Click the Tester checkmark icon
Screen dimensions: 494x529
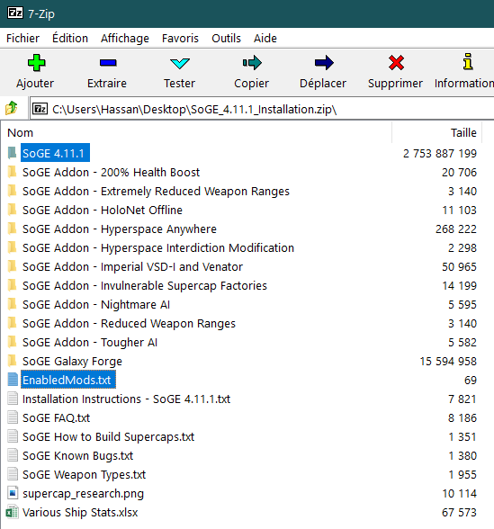tap(180, 63)
